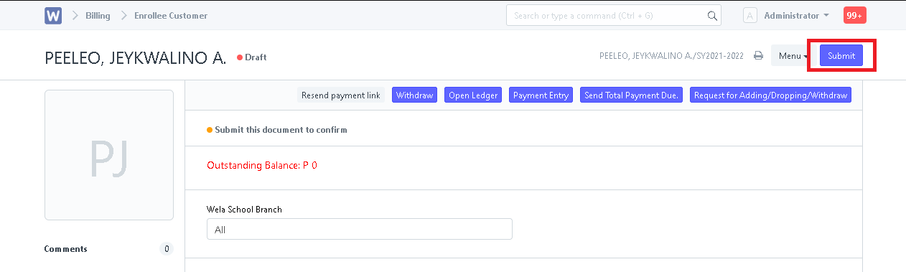Click the print icon beside Menu

point(758,56)
